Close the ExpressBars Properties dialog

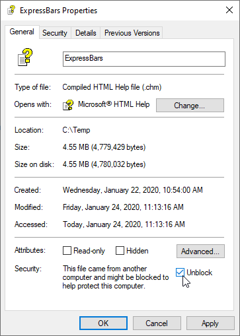coord(229,10)
